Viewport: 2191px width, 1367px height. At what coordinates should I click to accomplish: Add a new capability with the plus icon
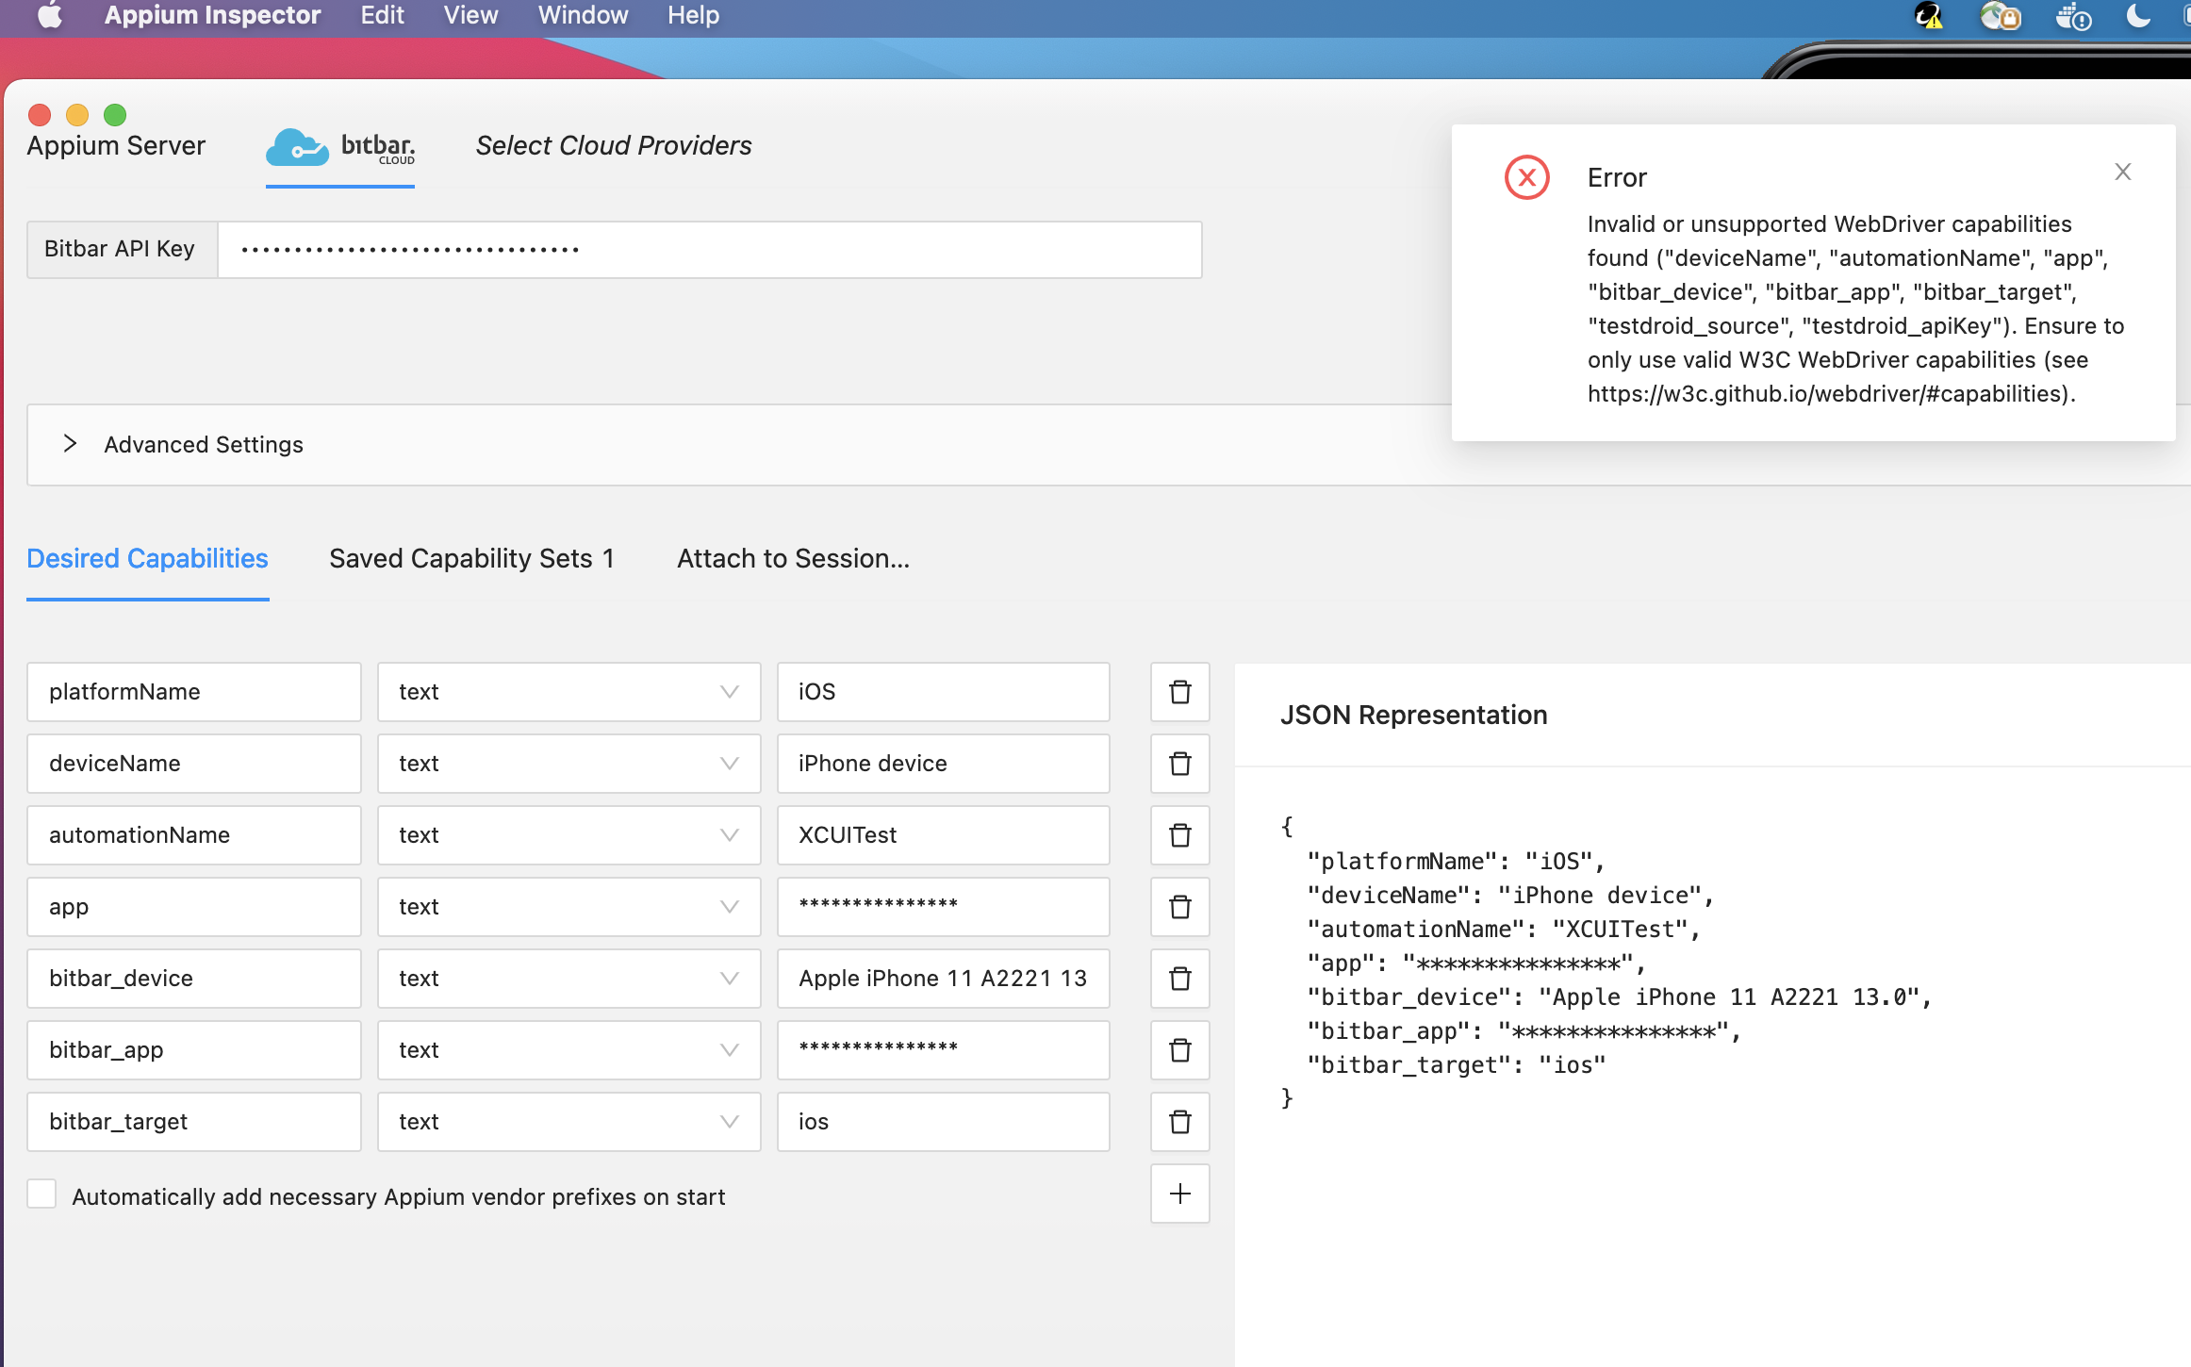click(x=1179, y=1194)
